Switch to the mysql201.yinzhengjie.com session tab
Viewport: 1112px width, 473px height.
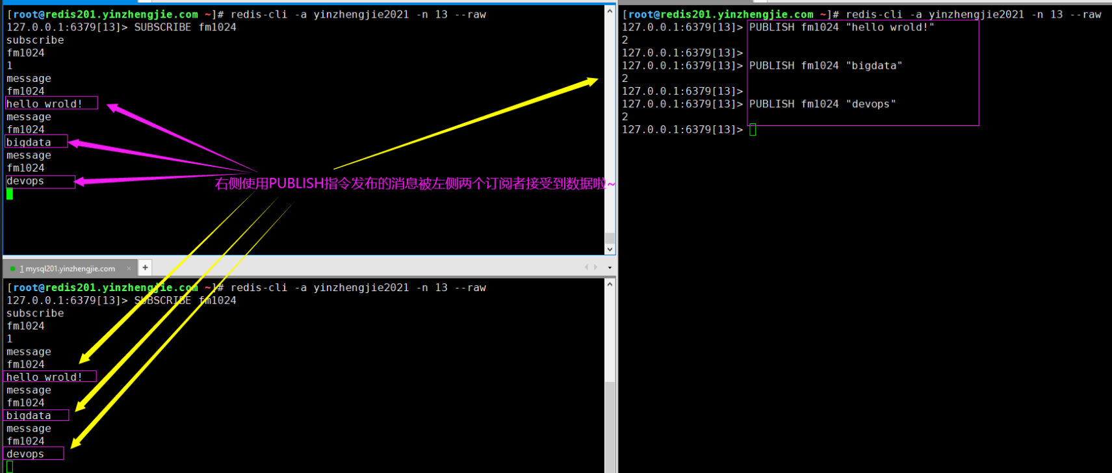70,268
